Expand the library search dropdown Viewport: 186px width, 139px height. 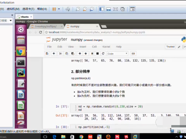point(10,20)
